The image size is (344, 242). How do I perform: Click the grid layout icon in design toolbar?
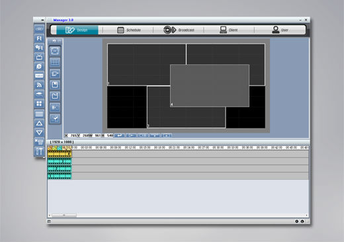[x=55, y=62]
